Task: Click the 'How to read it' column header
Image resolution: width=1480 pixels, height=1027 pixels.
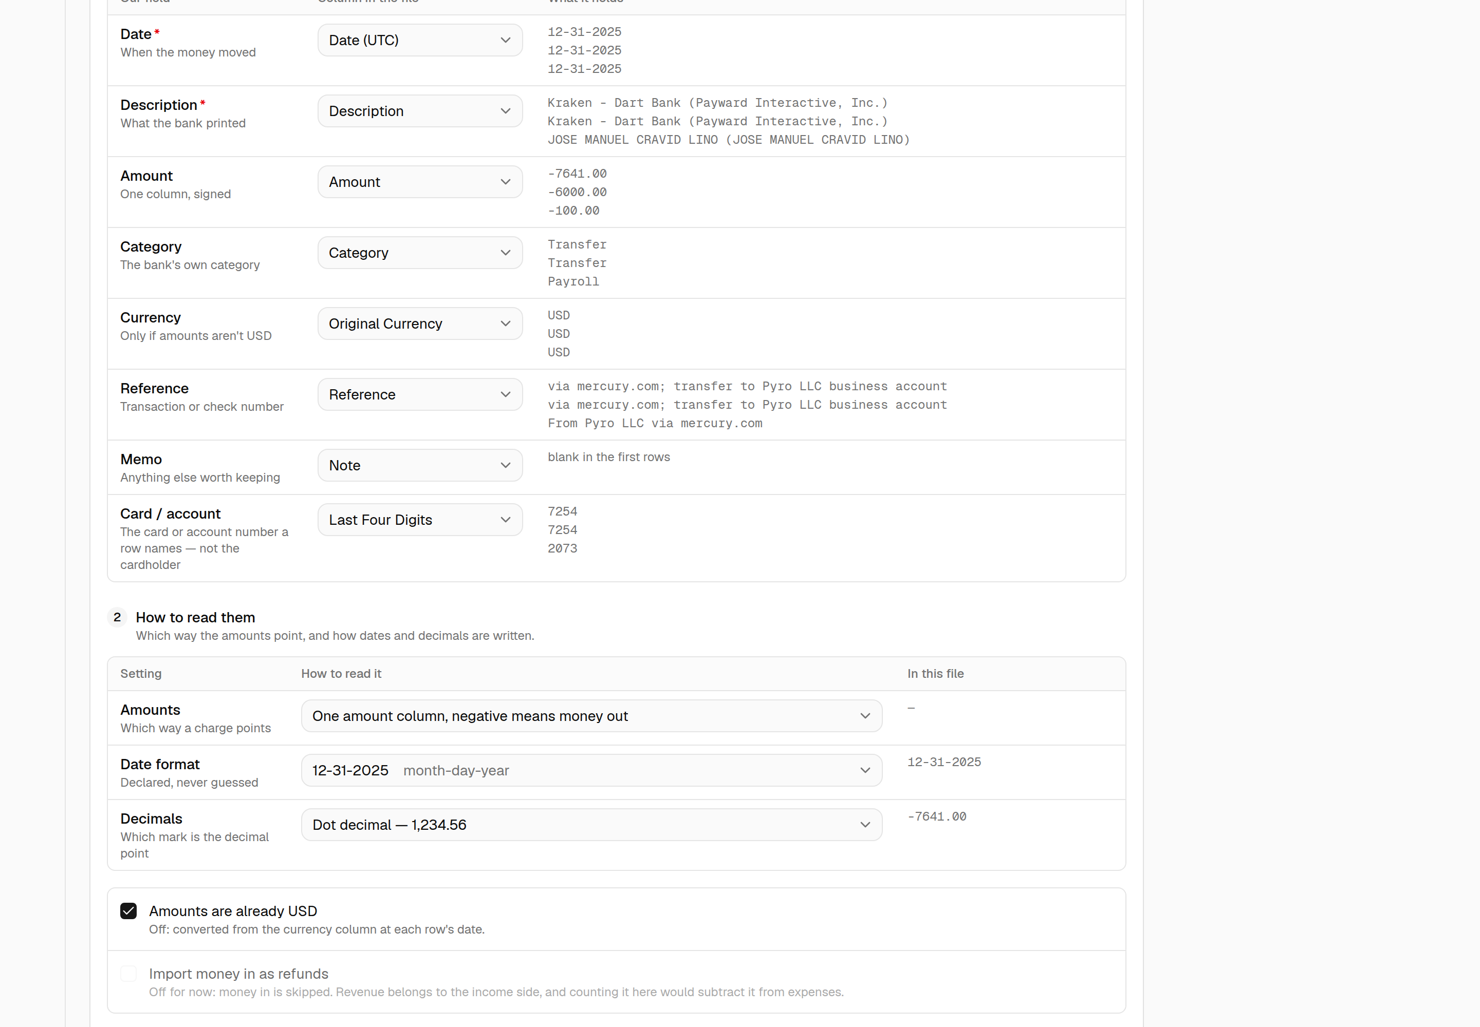Action: (341, 674)
